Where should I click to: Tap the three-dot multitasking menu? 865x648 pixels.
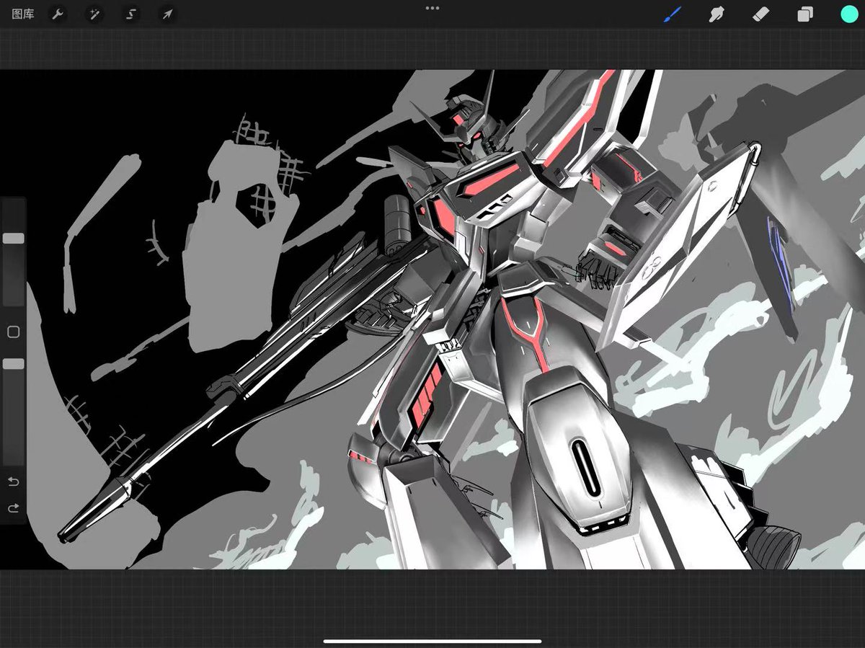click(x=432, y=8)
